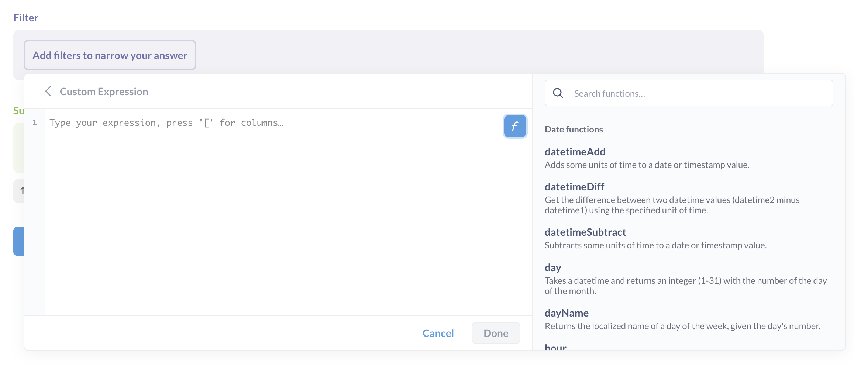Choose the hour function at the bottom
The height and width of the screenshot is (369, 854).
tap(555, 347)
